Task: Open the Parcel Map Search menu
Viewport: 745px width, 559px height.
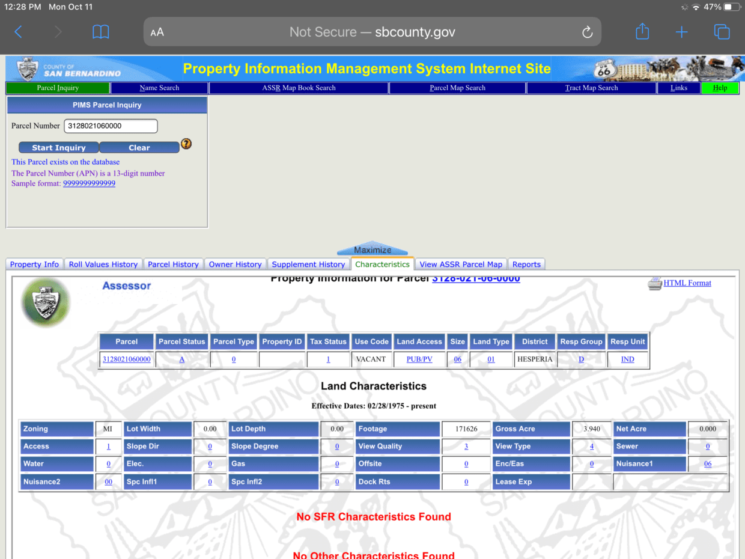Action: tap(457, 88)
